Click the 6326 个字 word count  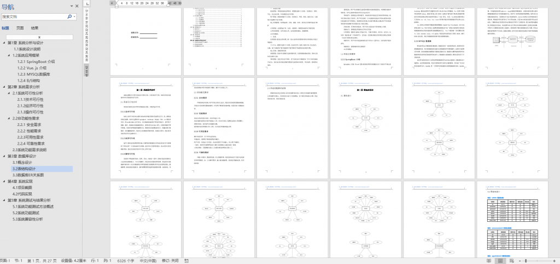(x=126, y=261)
